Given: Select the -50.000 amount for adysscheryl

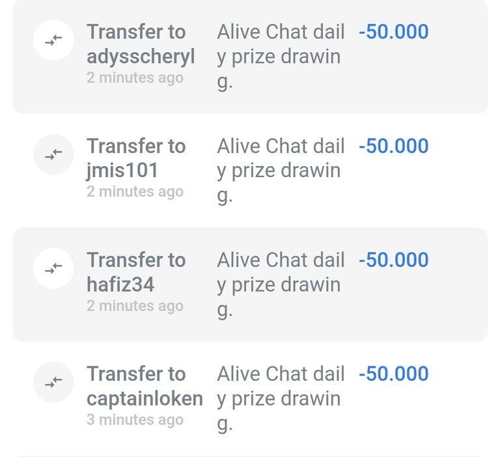Looking at the screenshot, I should [393, 31].
